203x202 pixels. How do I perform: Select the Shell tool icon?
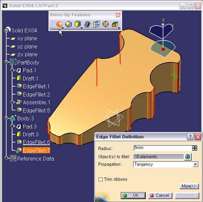point(87,24)
